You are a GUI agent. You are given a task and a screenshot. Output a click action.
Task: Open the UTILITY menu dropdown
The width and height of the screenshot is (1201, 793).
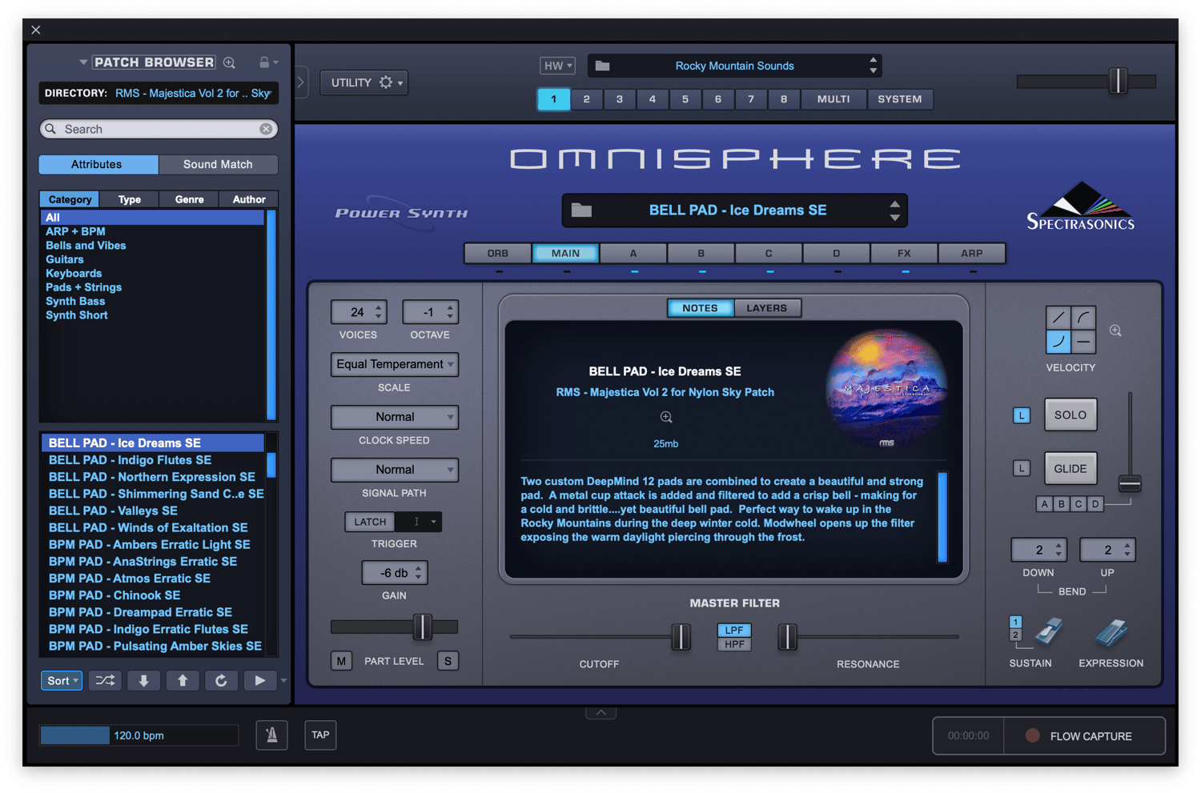364,82
